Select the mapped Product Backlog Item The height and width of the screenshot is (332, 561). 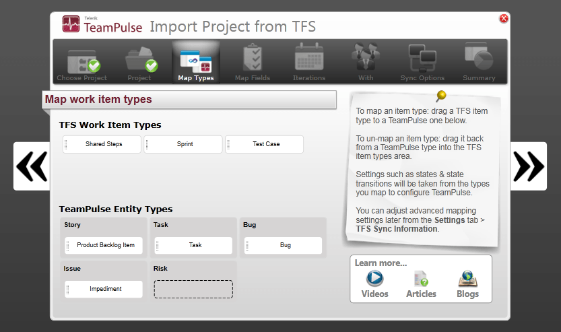[x=104, y=245]
